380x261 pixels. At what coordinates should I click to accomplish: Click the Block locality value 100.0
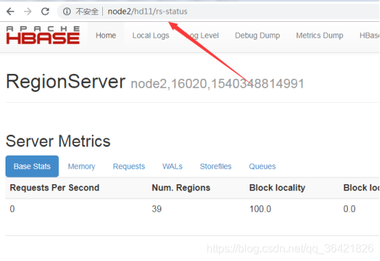[x=260, y=209]
